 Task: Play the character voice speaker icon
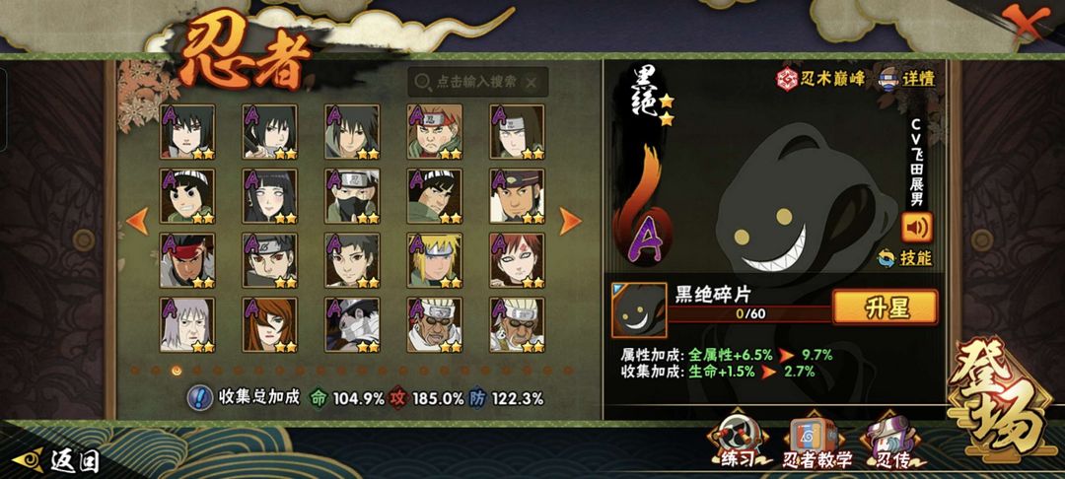(x=916, y=227)
